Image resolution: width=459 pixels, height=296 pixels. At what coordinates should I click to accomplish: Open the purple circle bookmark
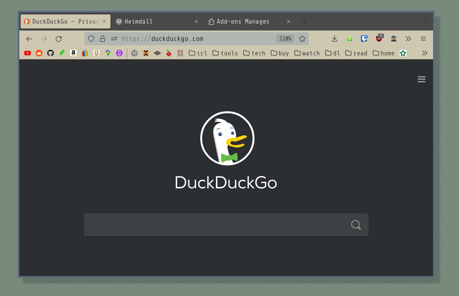click(x=119, y=53)
